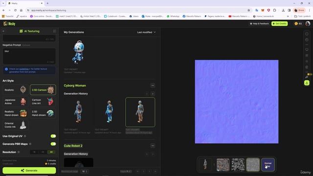Image resolution: width=313 pixels, height=176 pixels.
Task: Go to next Cyborg Woman generation history
Action: pyautogui.click(x=153, y=94)
